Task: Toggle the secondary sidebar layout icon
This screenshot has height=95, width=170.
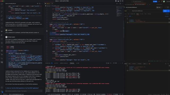Action: [120, 1]
